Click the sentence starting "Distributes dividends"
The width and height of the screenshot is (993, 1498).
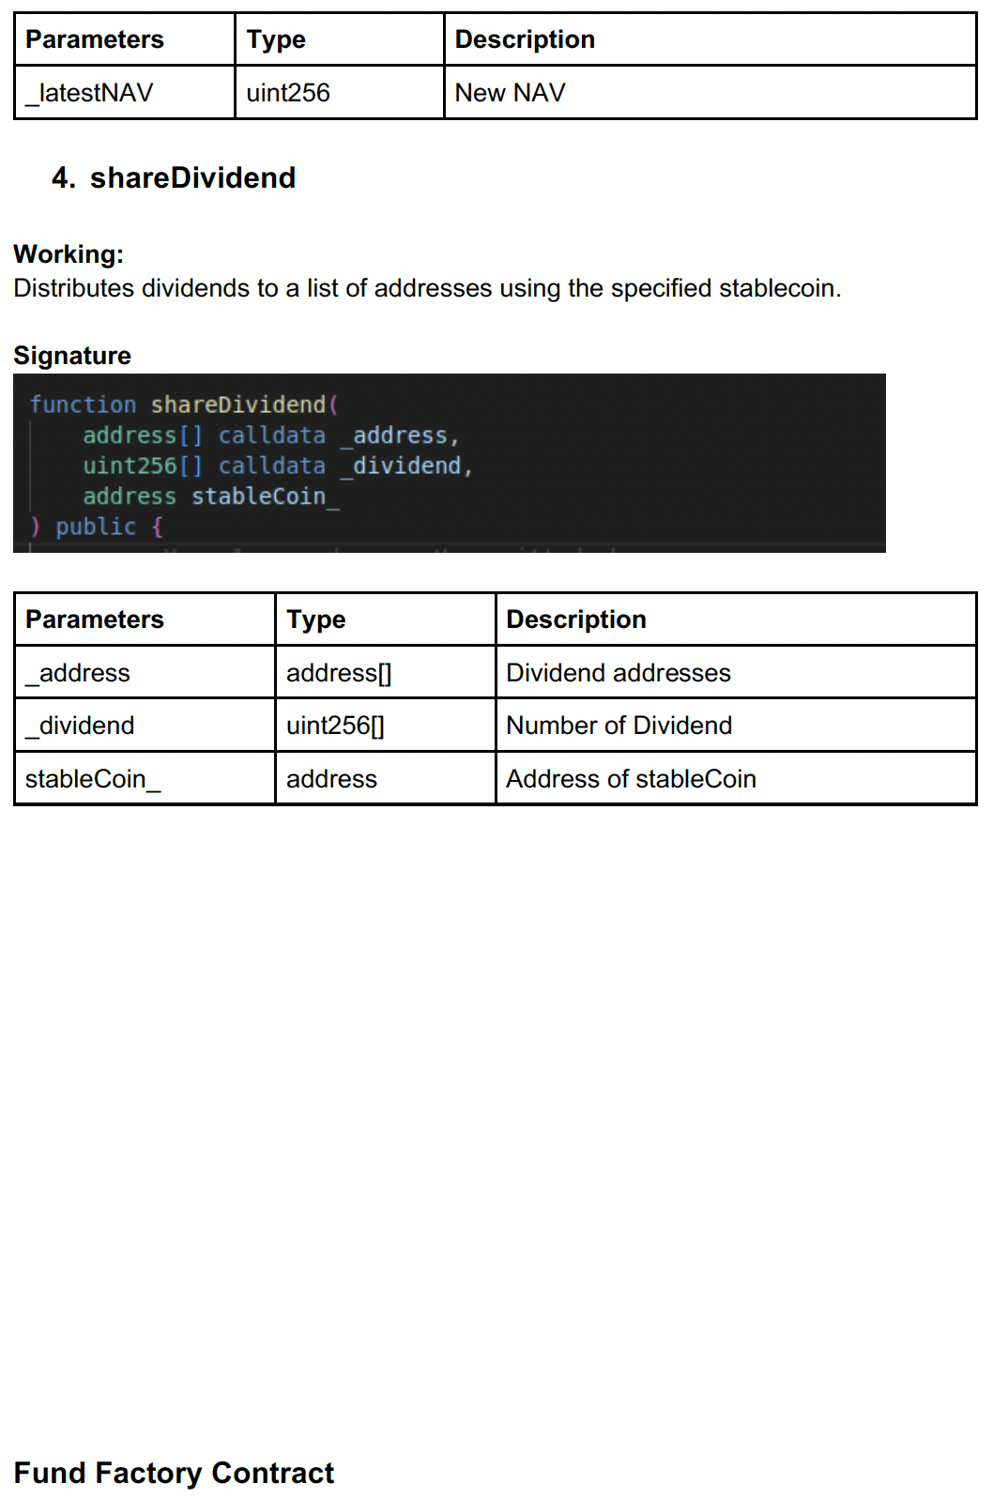(x=427, y=288)
